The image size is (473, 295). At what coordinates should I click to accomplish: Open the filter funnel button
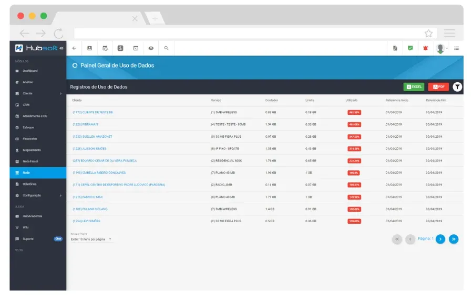click(x=457, y=87)
